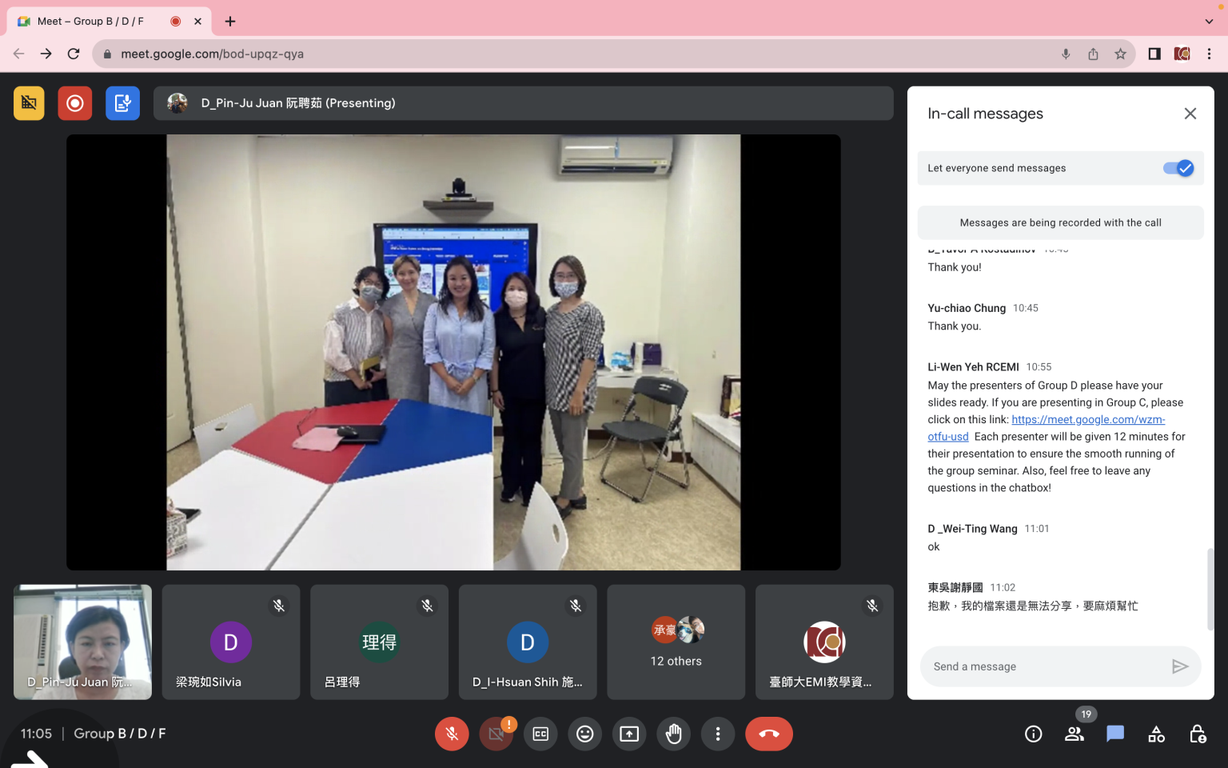Click the Group B / D / F meeting title
The width and height of the screenshot is (1228, 768).
point(120,734)
